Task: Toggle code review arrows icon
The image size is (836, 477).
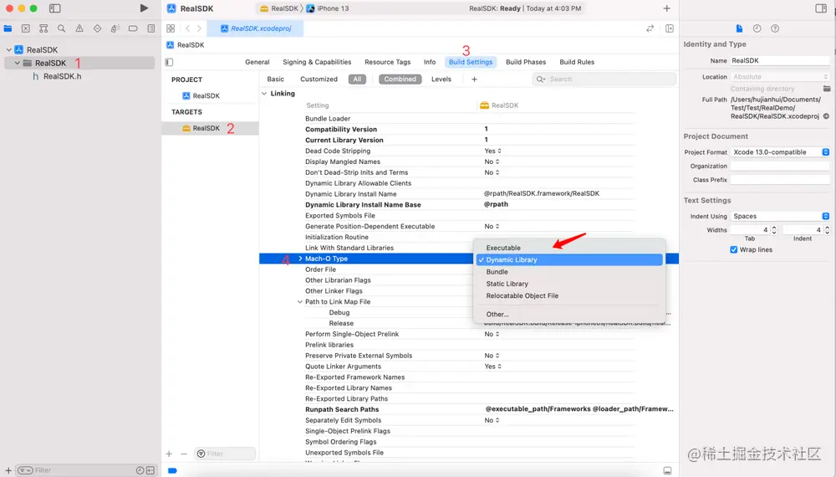Action: coord(650,28)
